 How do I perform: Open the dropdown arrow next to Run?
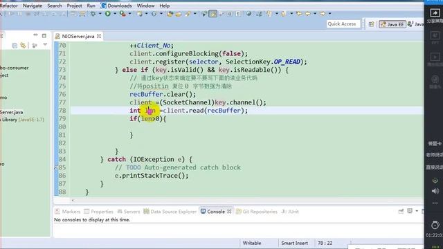[x=115, y=14]
